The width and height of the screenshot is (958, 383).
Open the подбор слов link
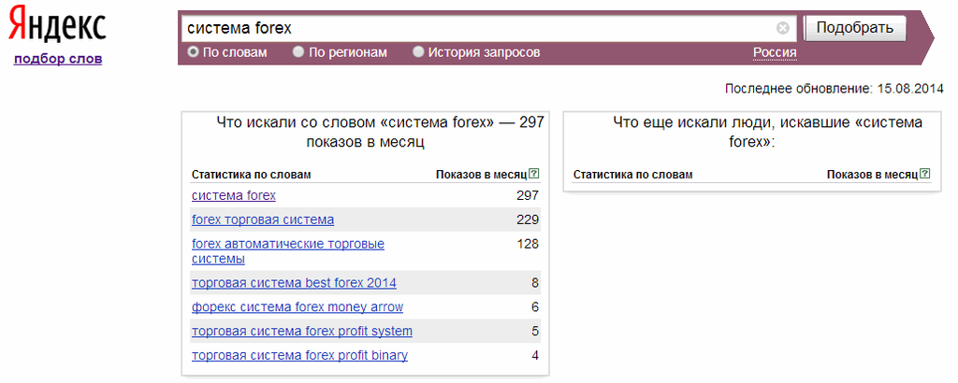(58, 59)
